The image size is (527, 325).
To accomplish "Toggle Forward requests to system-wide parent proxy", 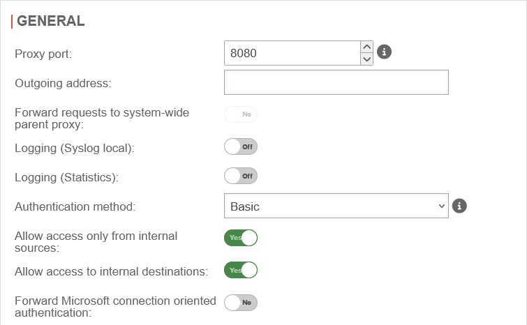I will coord(241,114).
